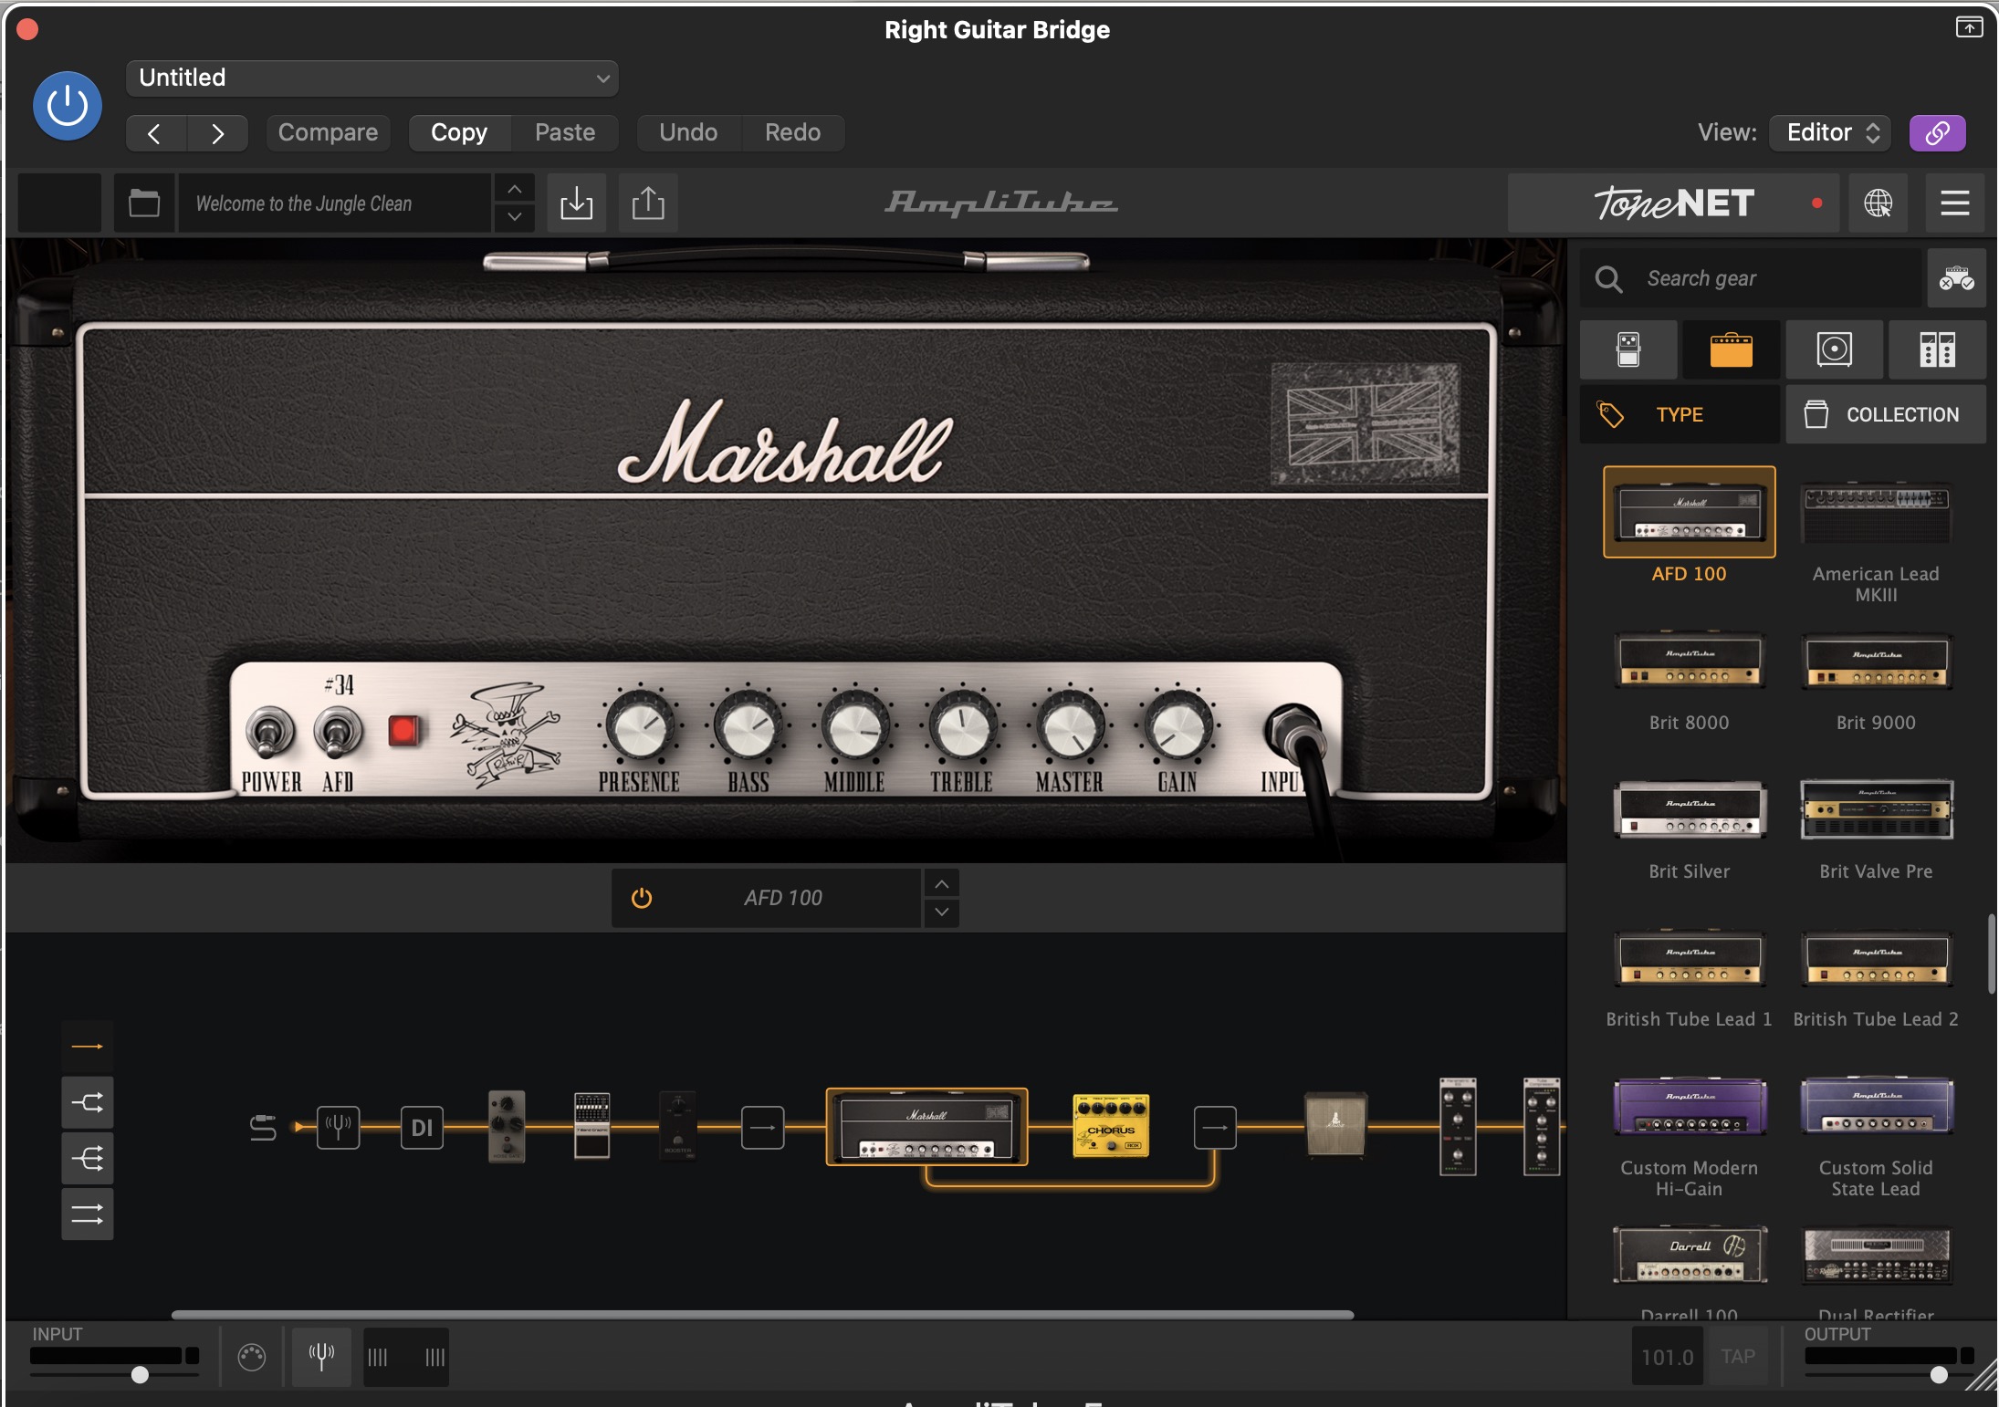1999x1407 pixels.
Task: Click the export share icon
Action: 648,203
